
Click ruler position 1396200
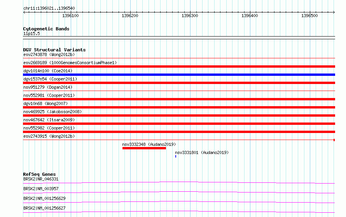click(x=130, y=16)
